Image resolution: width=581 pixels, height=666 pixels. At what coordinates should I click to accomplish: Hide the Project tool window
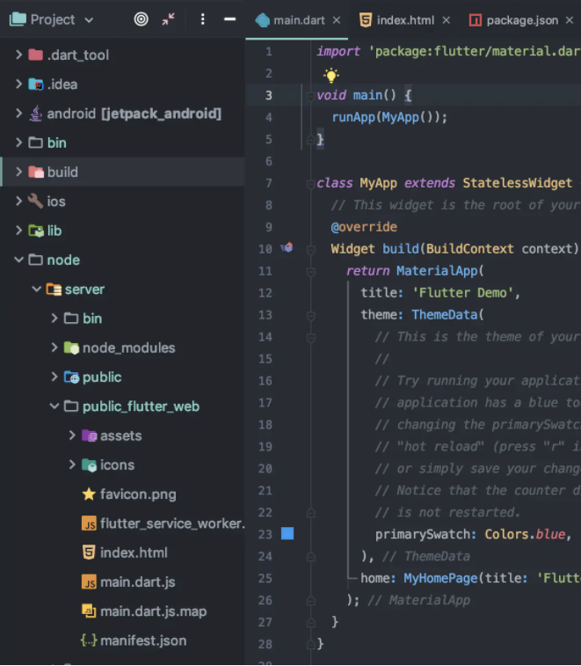click(x=229, y=19)
